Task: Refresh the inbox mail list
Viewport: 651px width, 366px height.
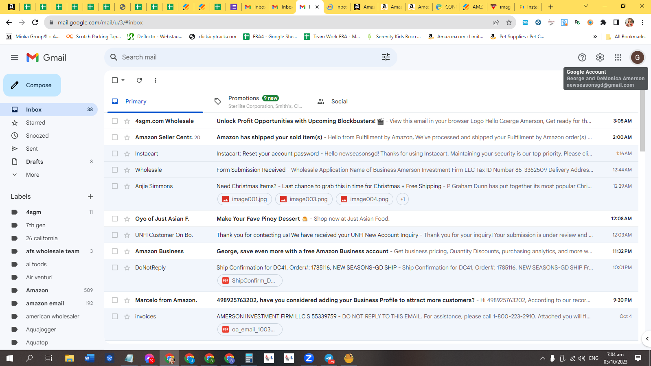Action: (139, 80)
